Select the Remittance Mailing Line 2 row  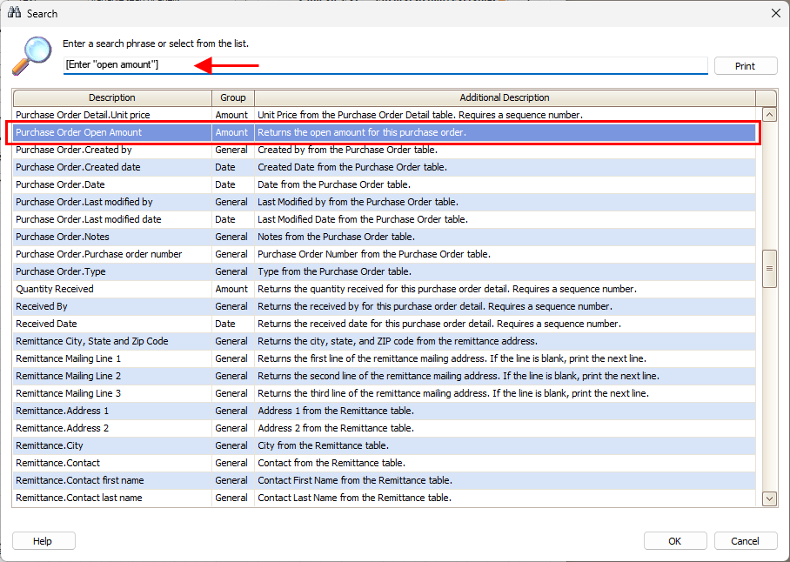(x=385, y=376)
